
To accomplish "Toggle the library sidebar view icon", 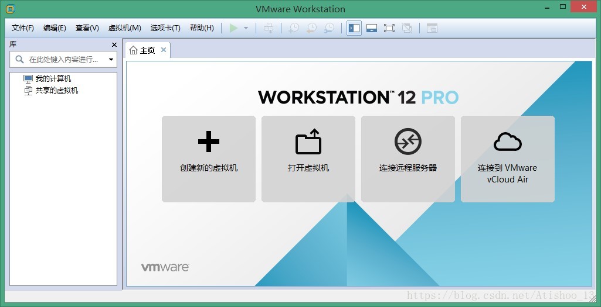I will (x=354, y=28).
